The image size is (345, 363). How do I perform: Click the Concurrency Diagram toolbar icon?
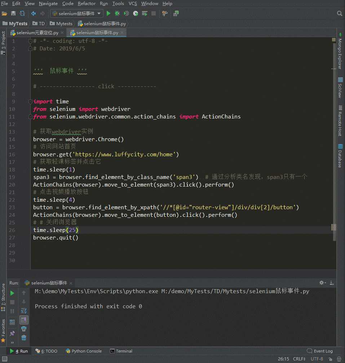point(145,13)
